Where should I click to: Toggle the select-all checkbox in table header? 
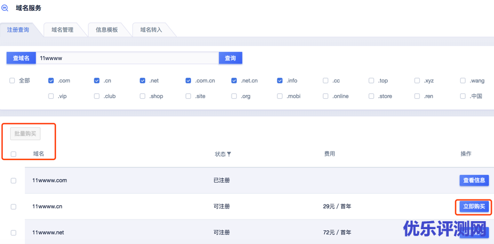(x=13, y=154)
